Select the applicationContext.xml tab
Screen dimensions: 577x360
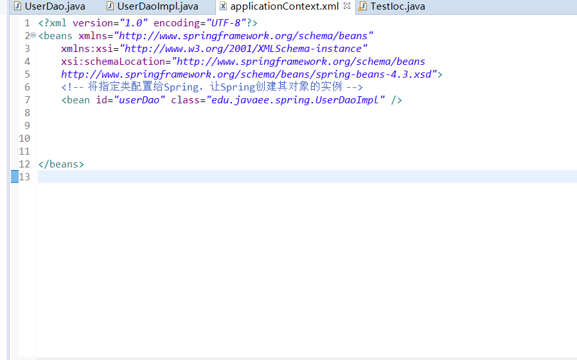click(x=284, y=6)
